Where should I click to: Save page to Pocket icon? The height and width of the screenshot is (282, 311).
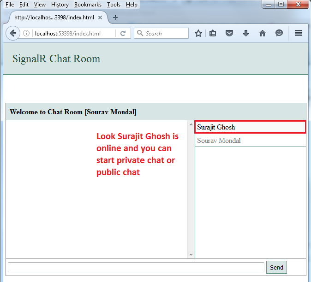(x=229, y=33)
